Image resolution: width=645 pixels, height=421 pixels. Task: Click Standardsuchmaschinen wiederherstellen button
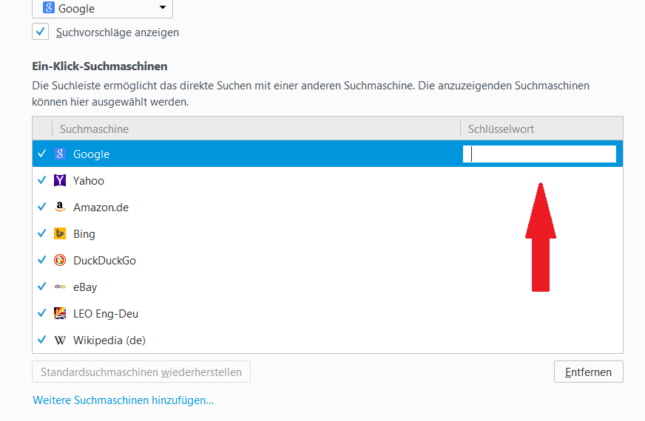pos(141,372)
